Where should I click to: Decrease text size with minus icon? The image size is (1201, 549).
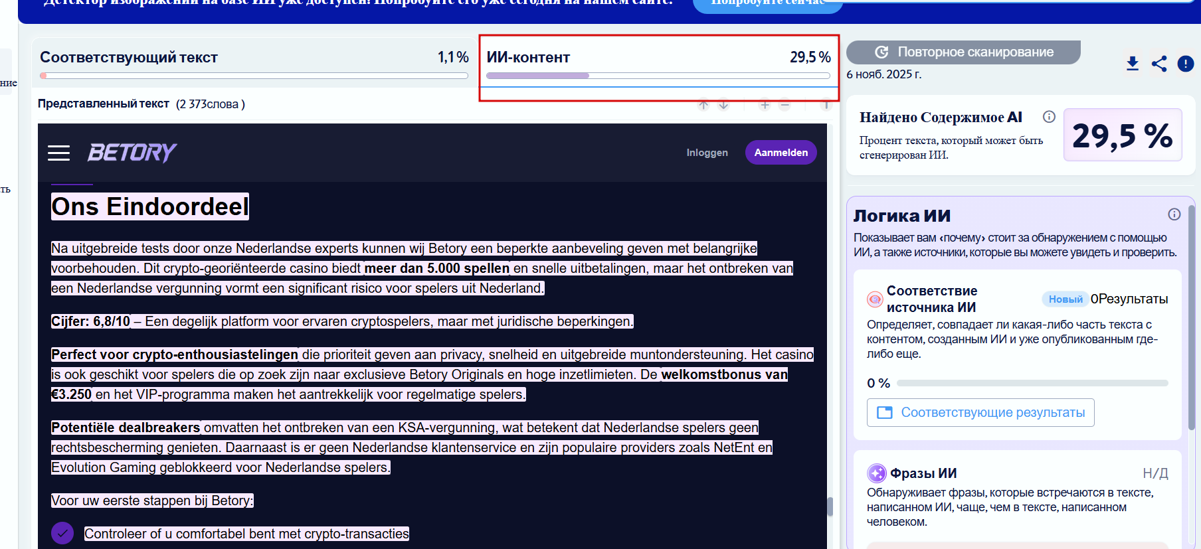pos(785,105)
